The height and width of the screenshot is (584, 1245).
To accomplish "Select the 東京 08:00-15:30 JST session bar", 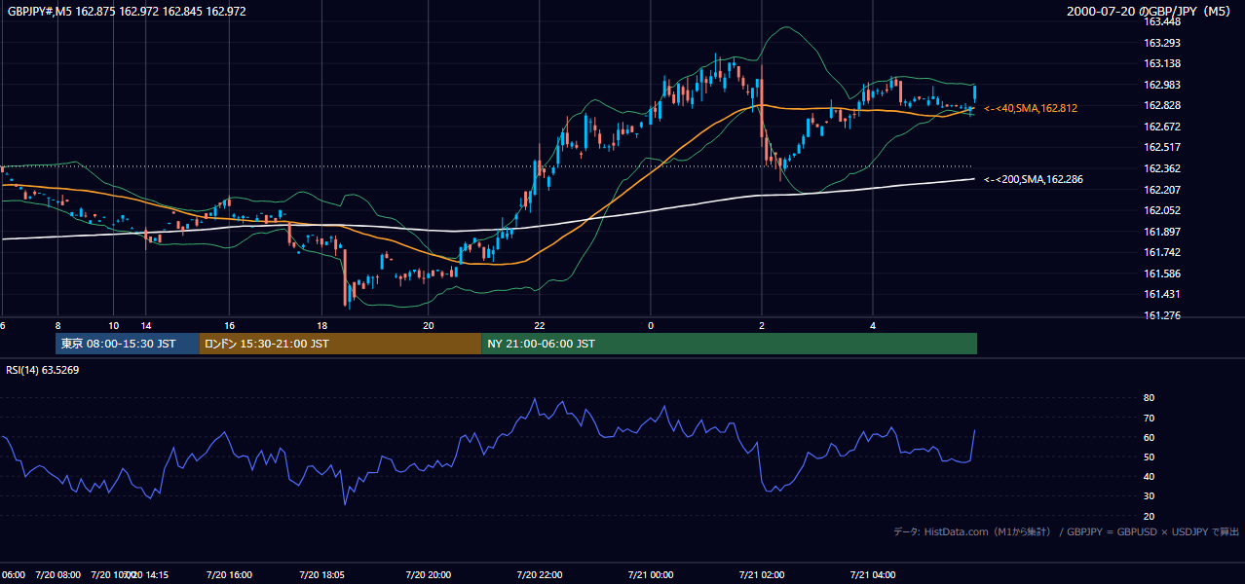I will point(128,344).
